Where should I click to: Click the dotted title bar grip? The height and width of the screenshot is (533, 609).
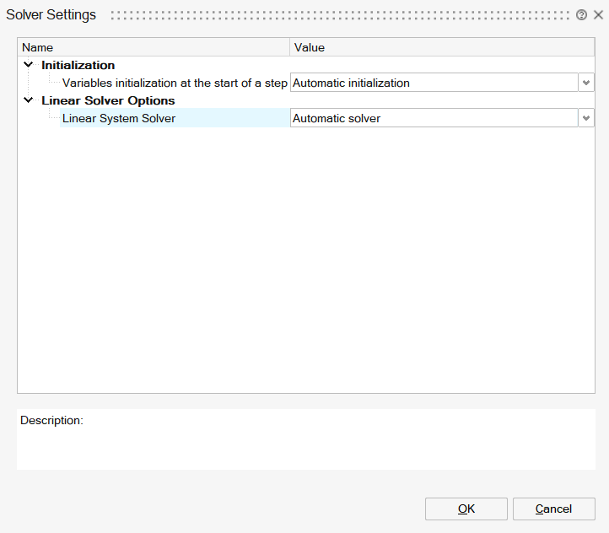(339, 15)
